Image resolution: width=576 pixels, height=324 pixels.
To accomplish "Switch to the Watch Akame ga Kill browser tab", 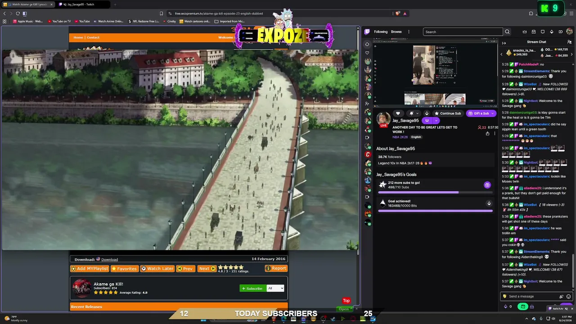I will 29,4.
